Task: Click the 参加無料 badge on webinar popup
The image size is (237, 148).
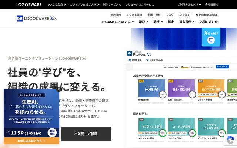Action: [x=52, y=133]
